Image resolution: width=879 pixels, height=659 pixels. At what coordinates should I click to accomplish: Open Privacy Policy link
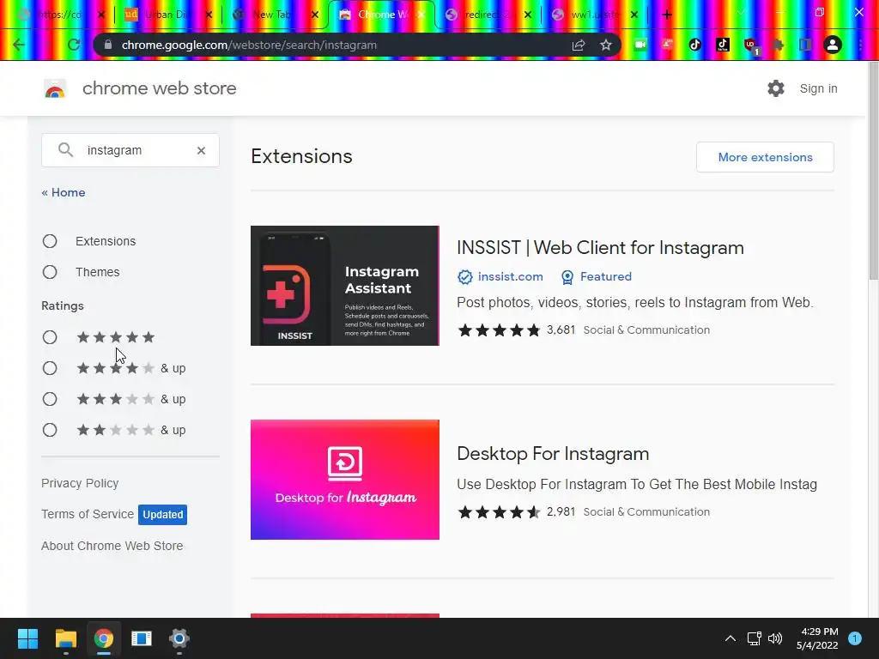click(80, 483)
